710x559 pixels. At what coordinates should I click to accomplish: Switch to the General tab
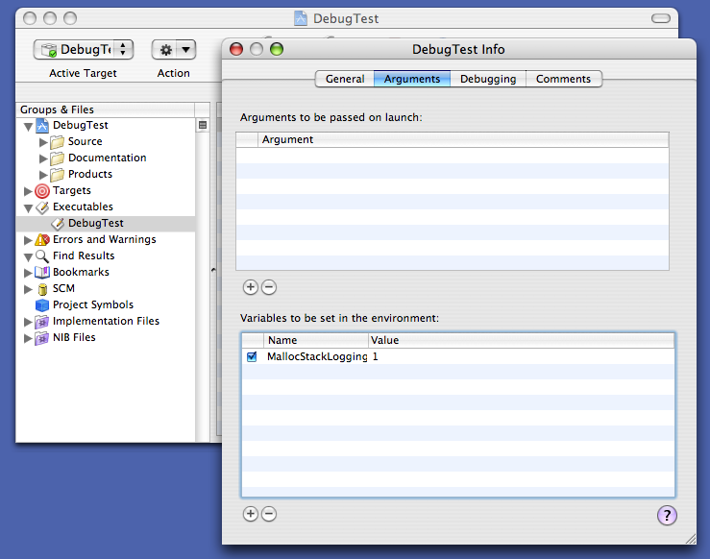pyautogui.click(x=345, y=79)
